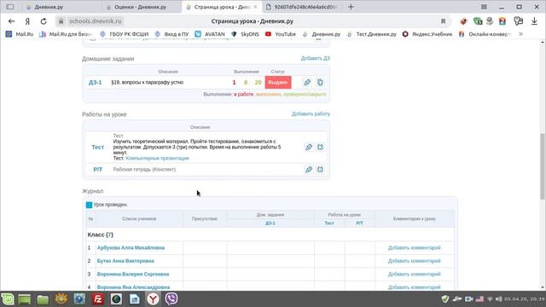546x307 pixels.
Task: Open SkyDNS bookmark
Action: 245,34
